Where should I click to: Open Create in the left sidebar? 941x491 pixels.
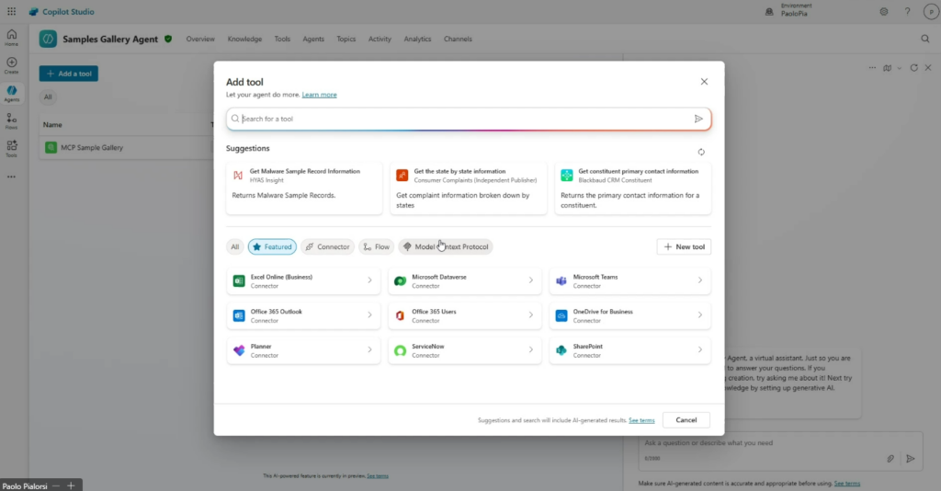point(11,65)
